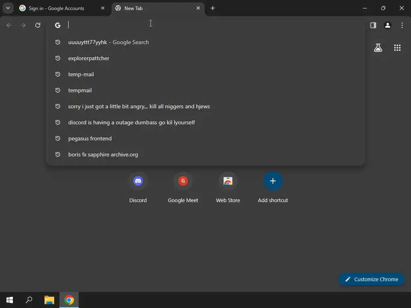Minimize the Chrome window
The image size is (411, 308).
point(364,8)
